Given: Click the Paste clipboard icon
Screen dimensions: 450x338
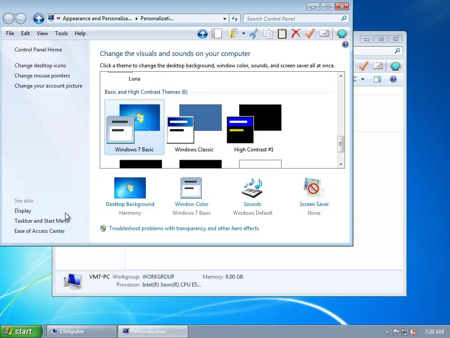Looking at the screenshot, I should point(282,33).
